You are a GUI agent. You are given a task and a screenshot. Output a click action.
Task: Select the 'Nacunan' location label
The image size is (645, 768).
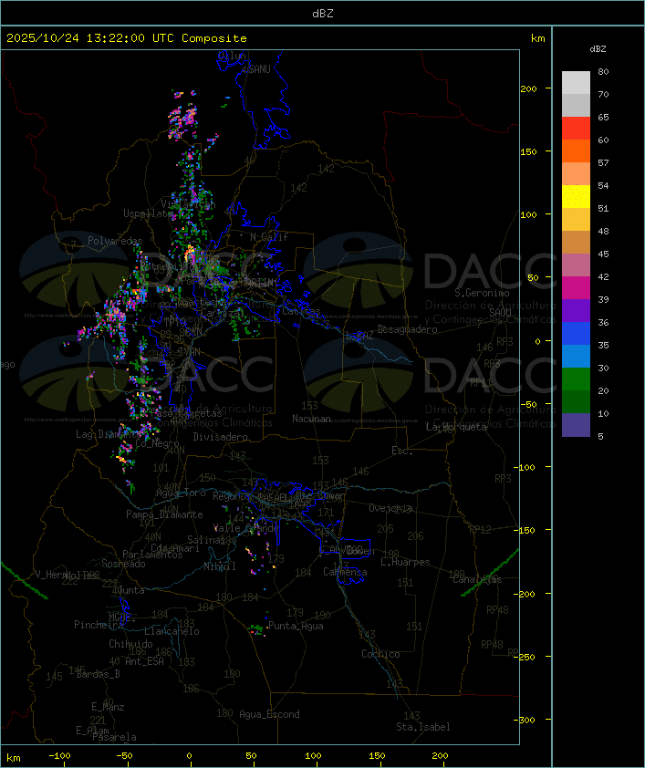click(x=311, y=419)
